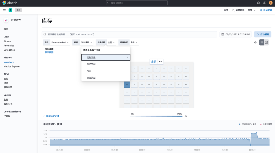
Task: Open TLS 证书 in sidebar
Action: coord(8,104)
